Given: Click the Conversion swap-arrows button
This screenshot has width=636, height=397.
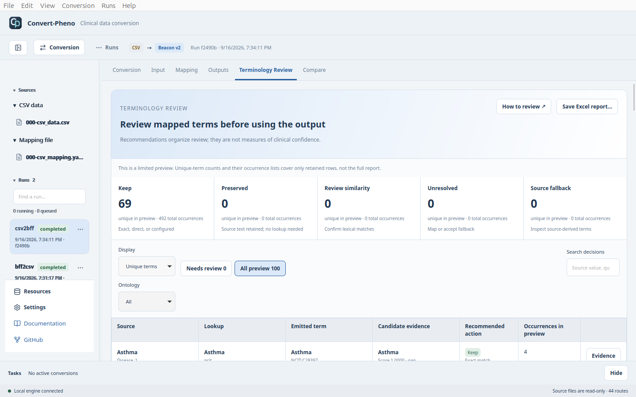Looking at the screenshot, I should pos(59,48).
